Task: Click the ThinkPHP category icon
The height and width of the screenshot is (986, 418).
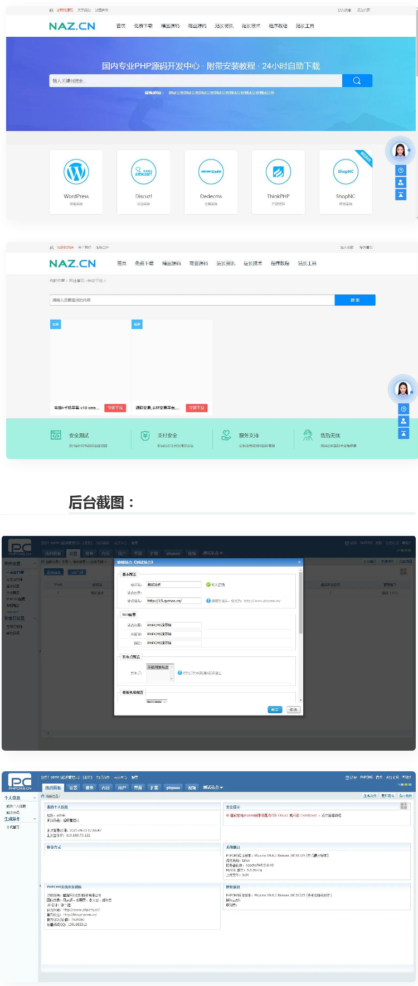Action: click(278, 172)
